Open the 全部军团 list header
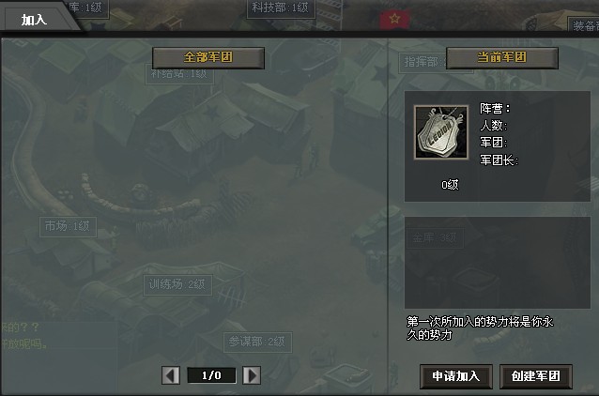 [x=208, y=57]
